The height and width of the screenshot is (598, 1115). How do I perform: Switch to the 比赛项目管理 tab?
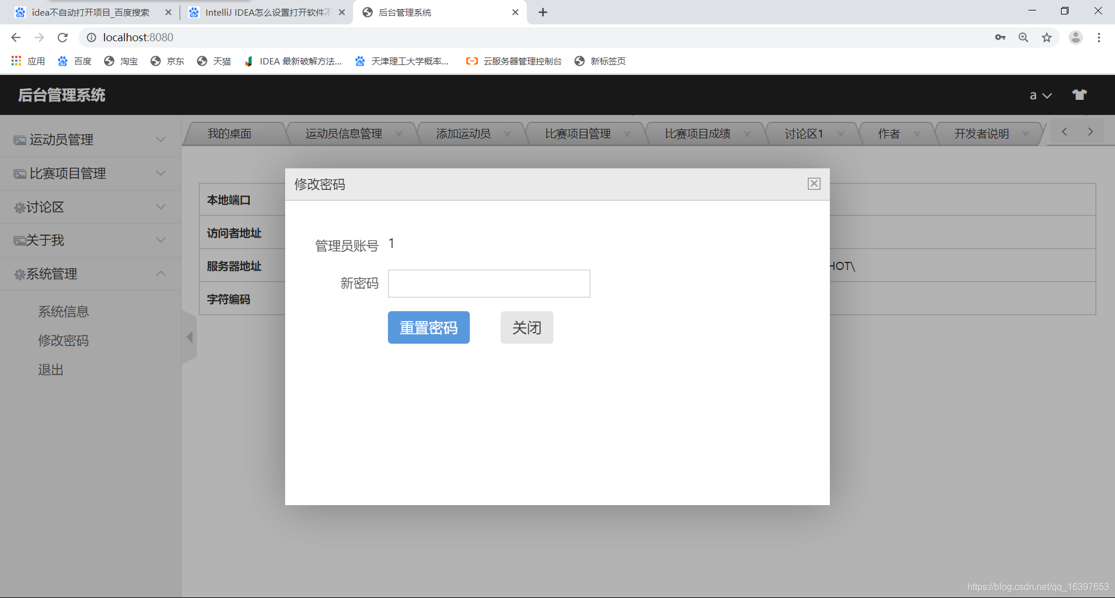pos(578,134)
